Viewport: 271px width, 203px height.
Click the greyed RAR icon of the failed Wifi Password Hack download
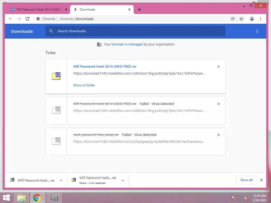point(56,110)
